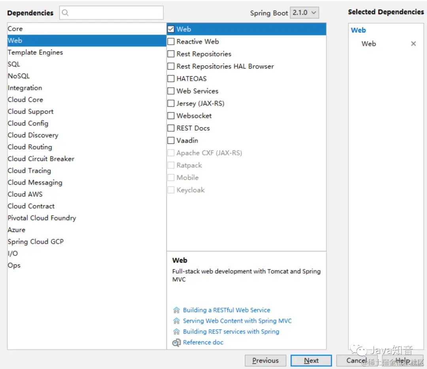
Task: Choose the NoSQL category
Action: click(87, 76)
